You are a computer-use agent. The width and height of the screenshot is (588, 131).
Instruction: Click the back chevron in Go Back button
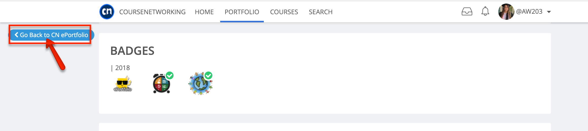[16, 35]
